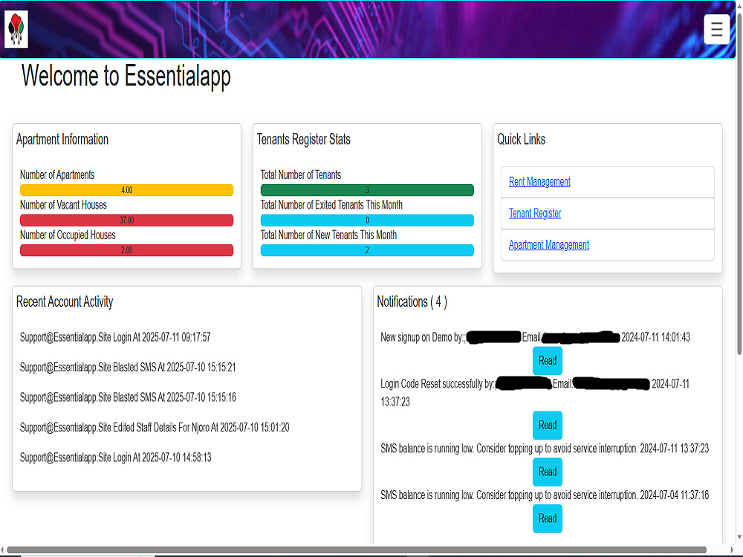Click the horizontal scrollbar right arrow
The width and height of the screenshot is (743, 557).
pyautogui.click(x=732, y=550)
